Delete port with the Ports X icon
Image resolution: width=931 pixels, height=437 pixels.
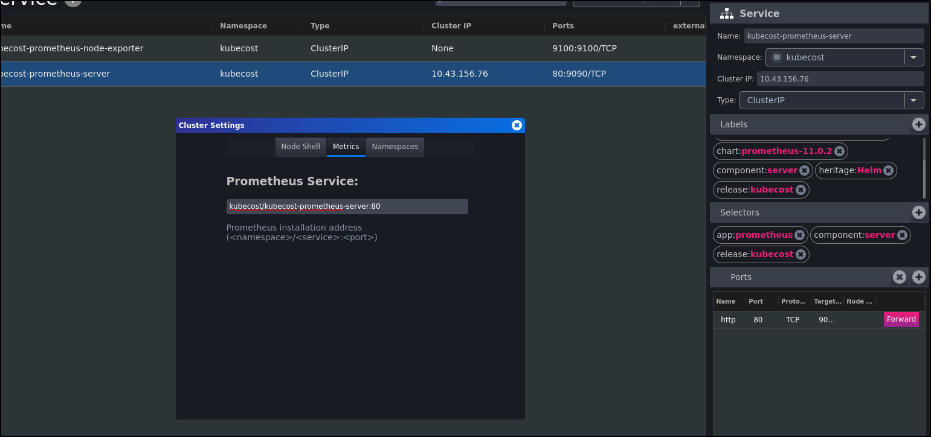pyautogui.click(x=900, y=277)
